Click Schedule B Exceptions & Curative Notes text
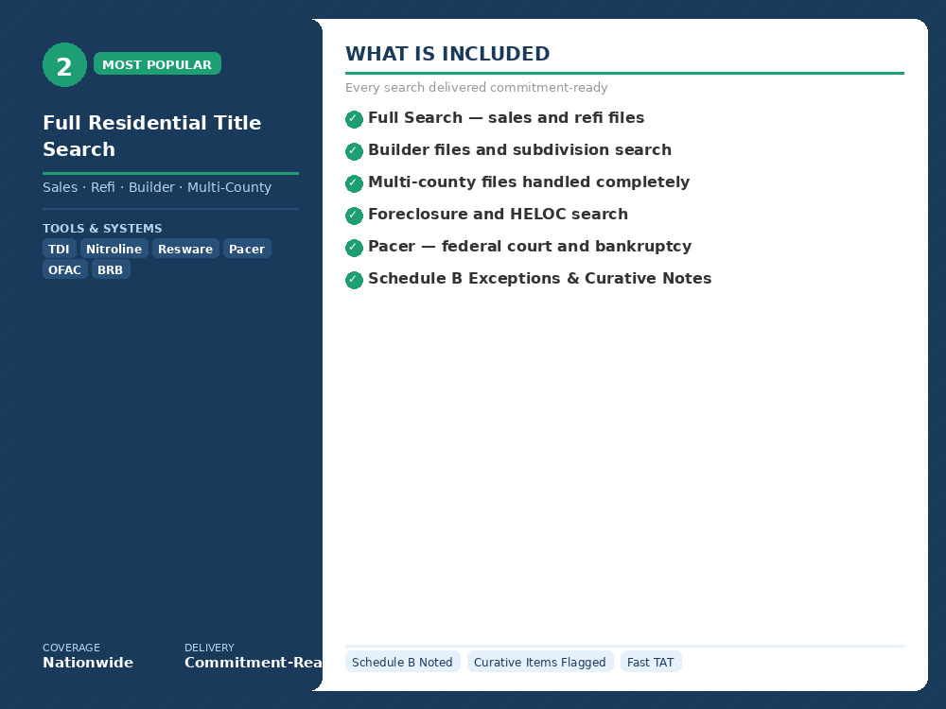The image size is (946, 709). click(x=540, y=278)
